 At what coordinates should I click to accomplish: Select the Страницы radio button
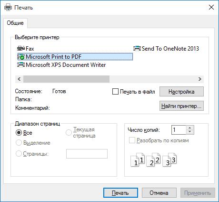coord(19,154)
